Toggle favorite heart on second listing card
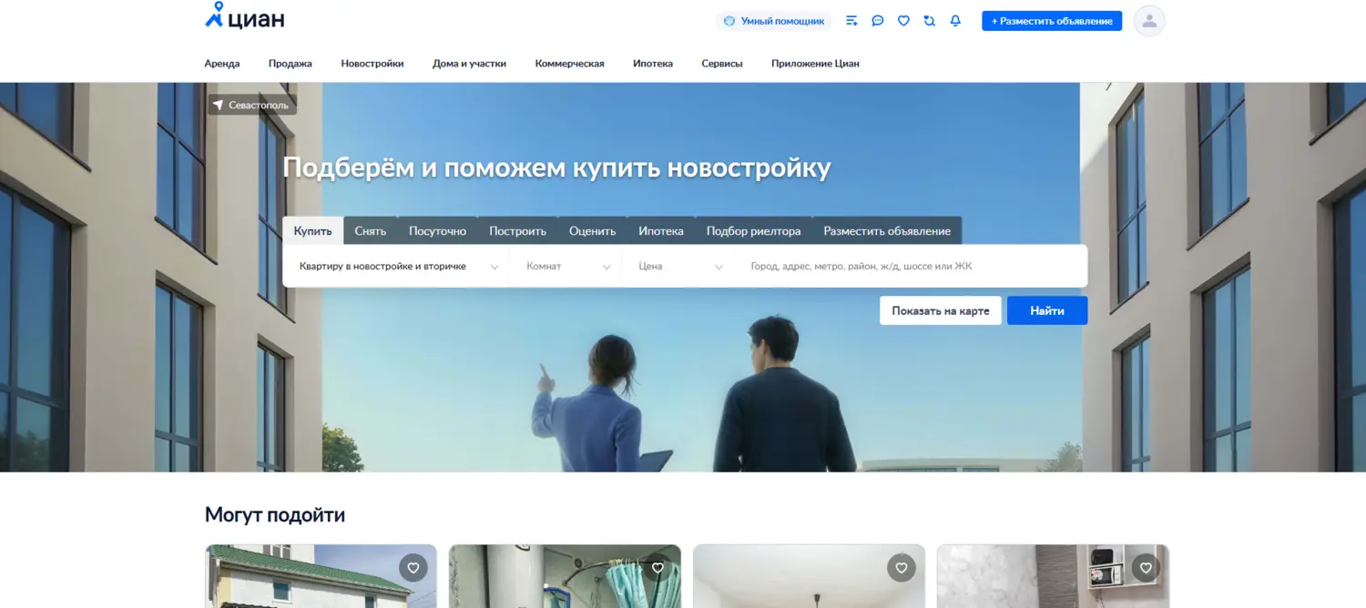This screenshot has height=608, width=1366. [x=658, y=567]
